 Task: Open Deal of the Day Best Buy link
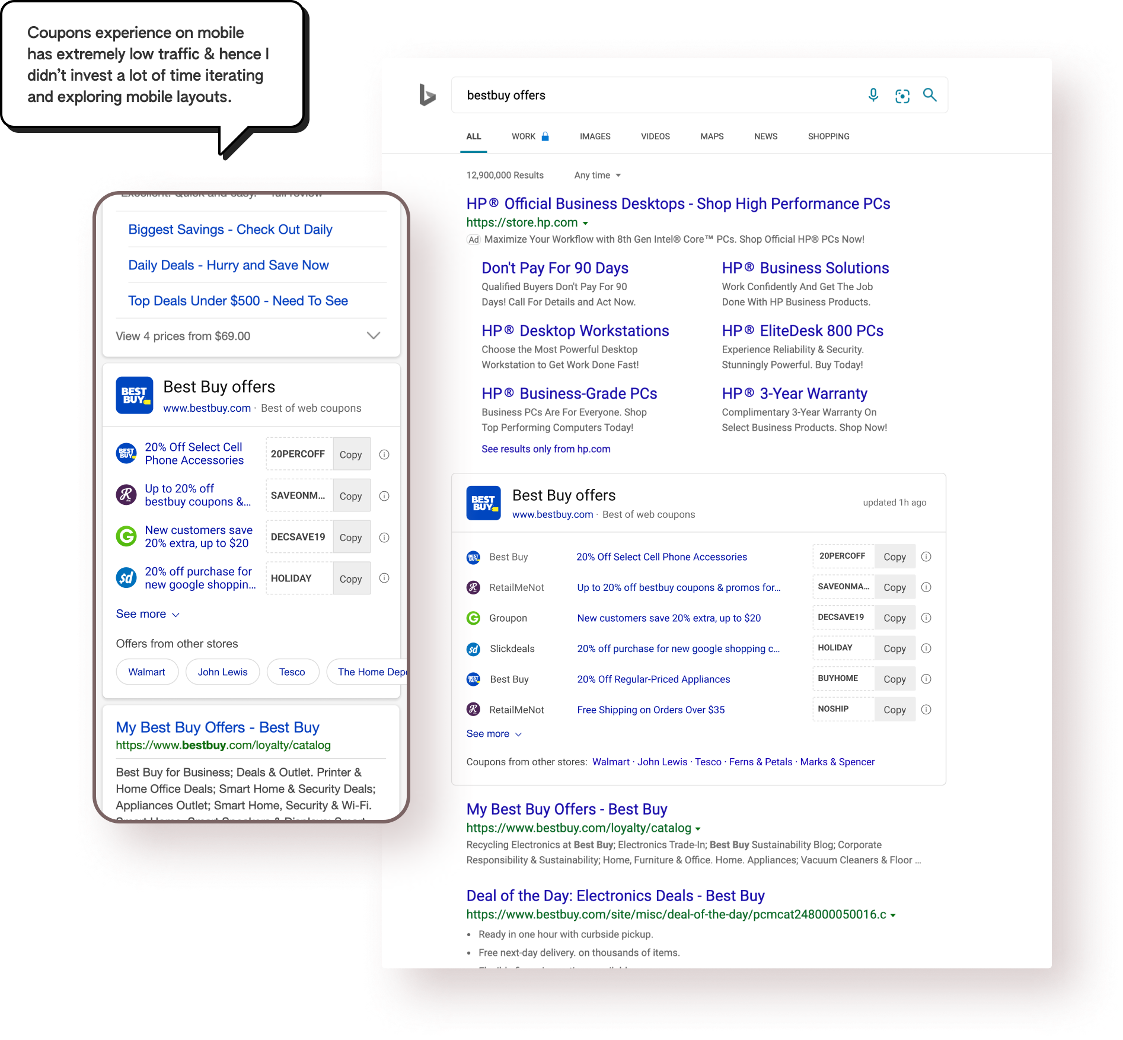[x=615, y=896]
